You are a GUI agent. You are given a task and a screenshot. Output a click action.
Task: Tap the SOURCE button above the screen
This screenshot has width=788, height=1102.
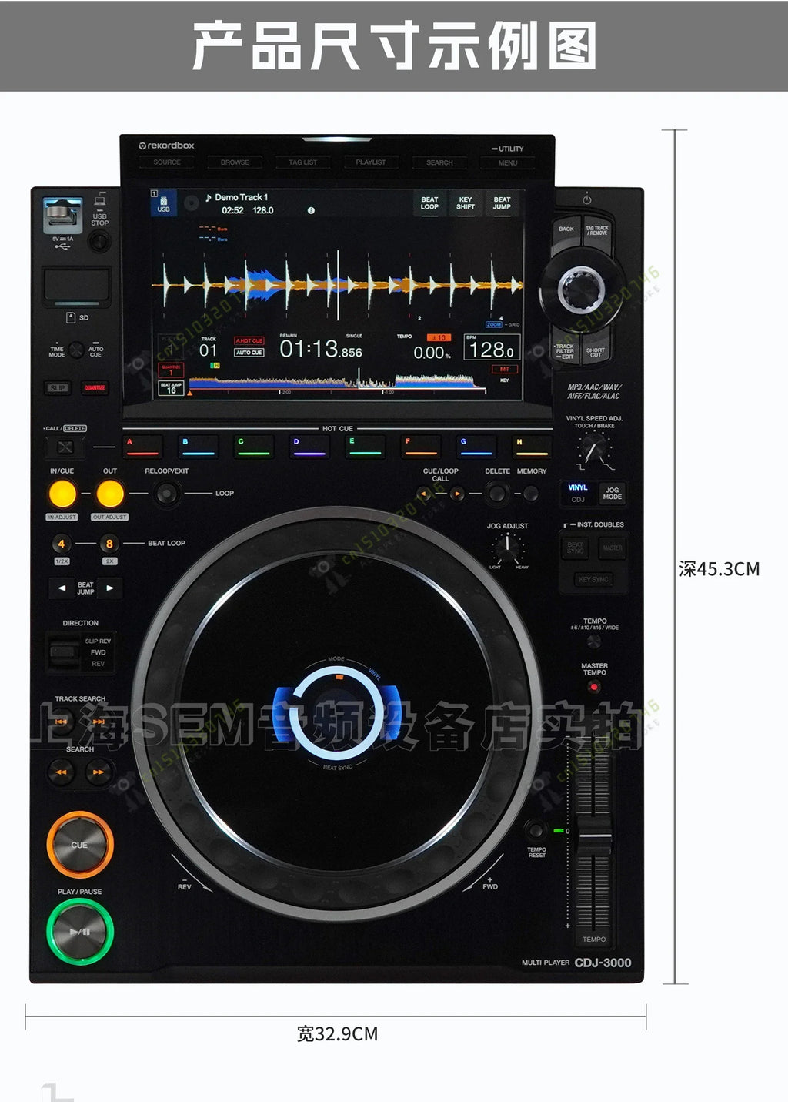[x=167, y=162]
